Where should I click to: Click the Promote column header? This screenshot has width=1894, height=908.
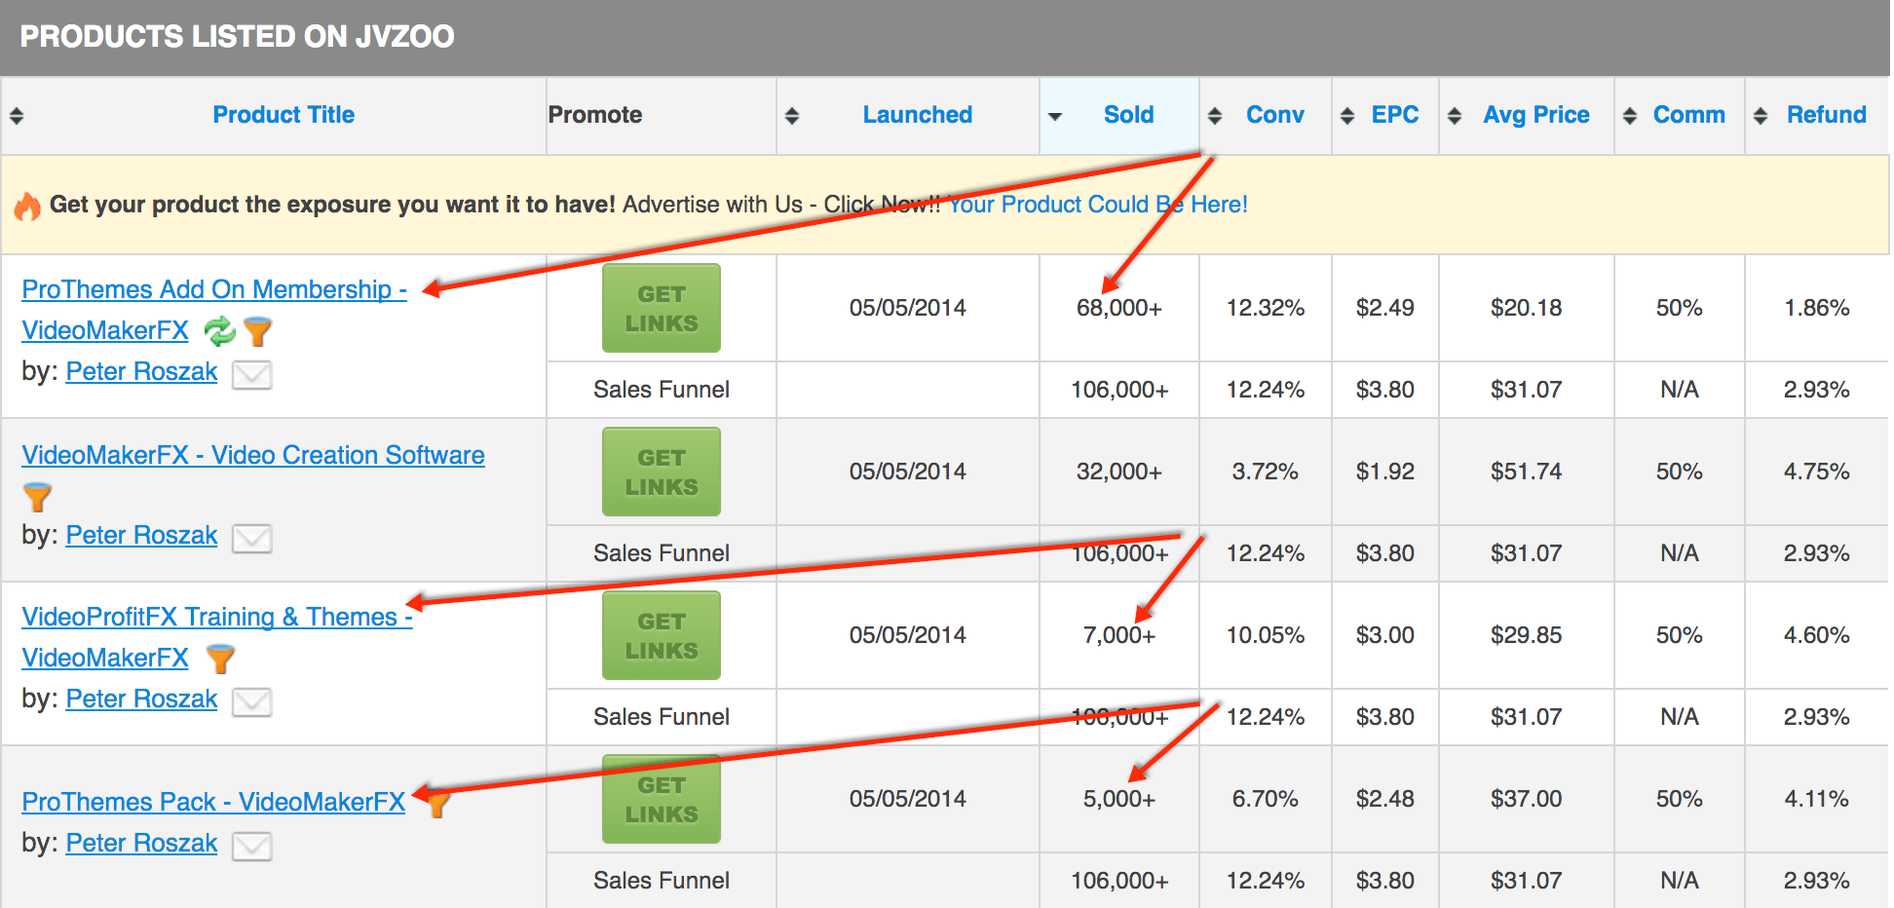(x=595, y=115)
